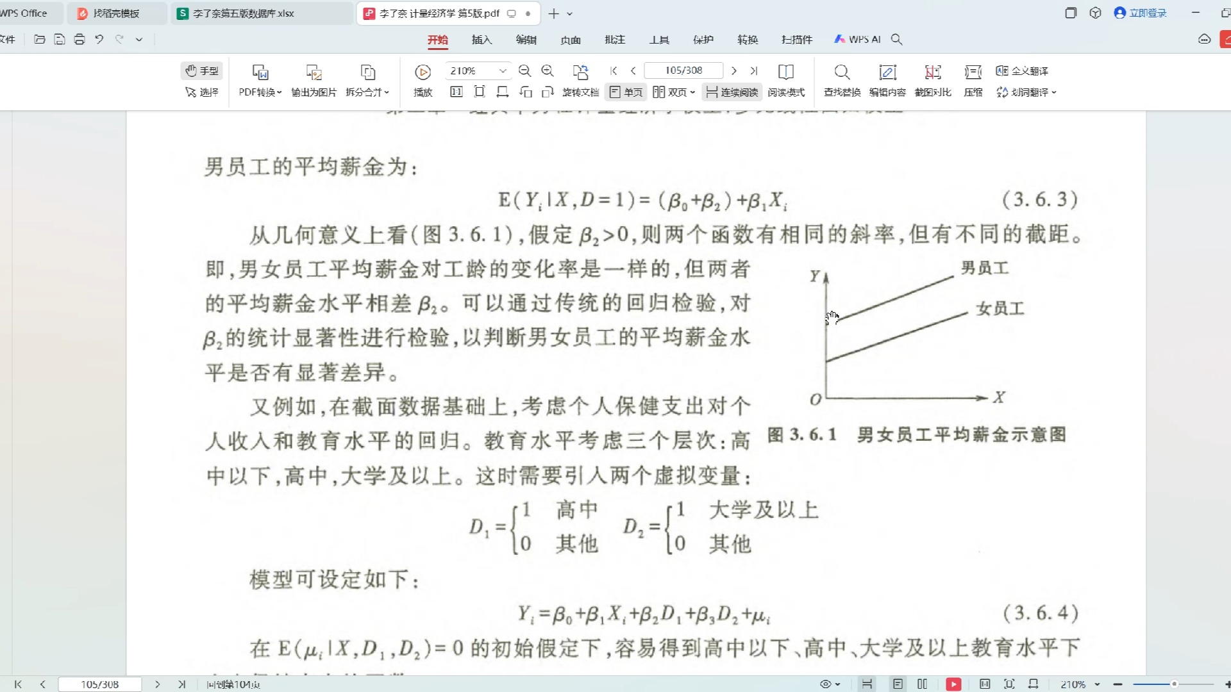
Task: Open the 插入 ribbon tab
Action: (482, 40)
